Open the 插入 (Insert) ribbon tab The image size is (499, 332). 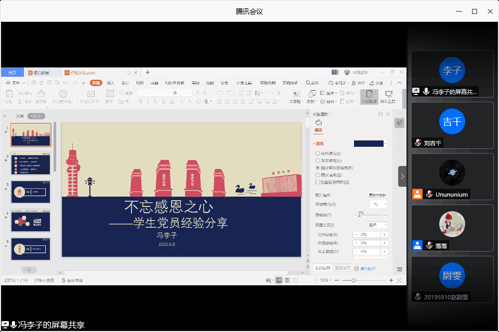110,83
